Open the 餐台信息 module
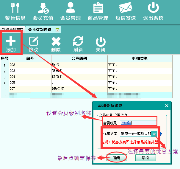Viewport: 180px width, 169px height. tap(14, 12)
